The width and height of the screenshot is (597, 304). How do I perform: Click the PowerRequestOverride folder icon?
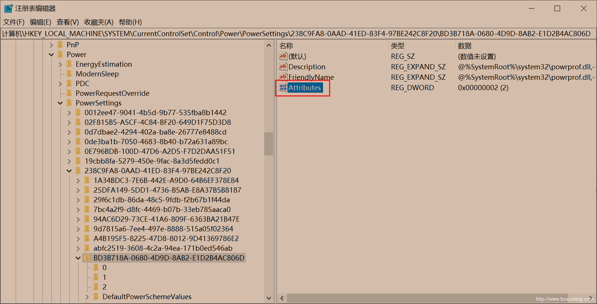pyautogui.click(x=69, y=93)
